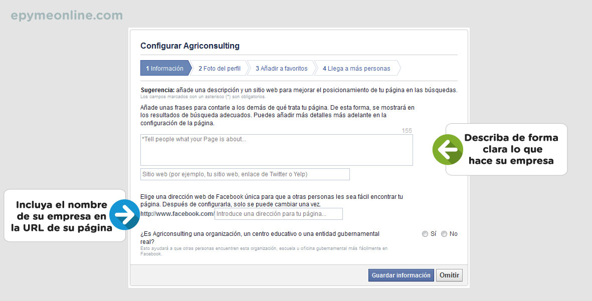Click the green arrow callout icon
This screenshot has height=301, width=592.
click(x=448, y=149)
